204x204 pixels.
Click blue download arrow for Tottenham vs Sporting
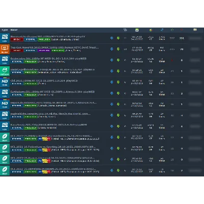click(x=112, y=148)
